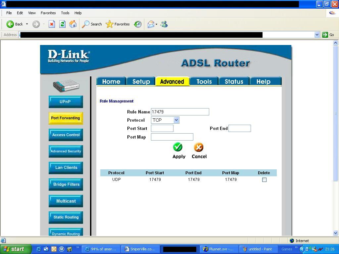Click the Mail envelope icon
The width and height of the screenshot is (339, 254).
coord(151,24)
